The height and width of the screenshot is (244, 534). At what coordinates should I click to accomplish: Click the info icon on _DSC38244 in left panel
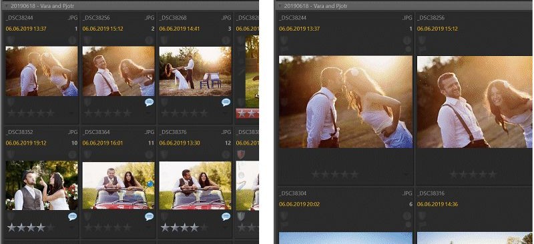(72, 40)
